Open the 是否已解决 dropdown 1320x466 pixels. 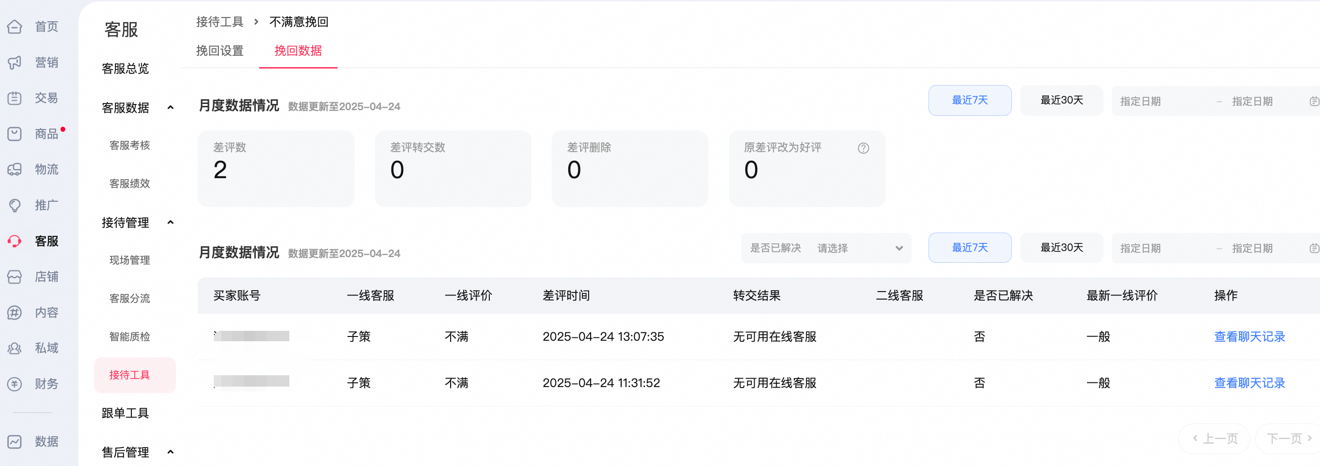coord(826,249)
